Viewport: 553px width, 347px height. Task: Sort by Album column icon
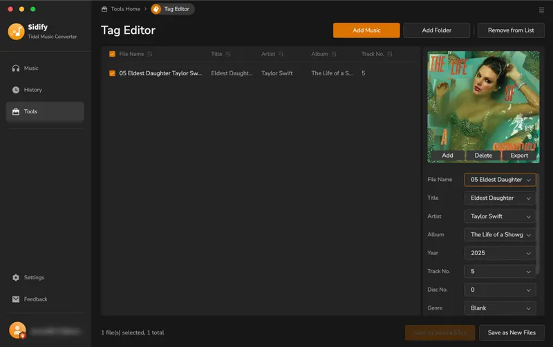[333, 54]
